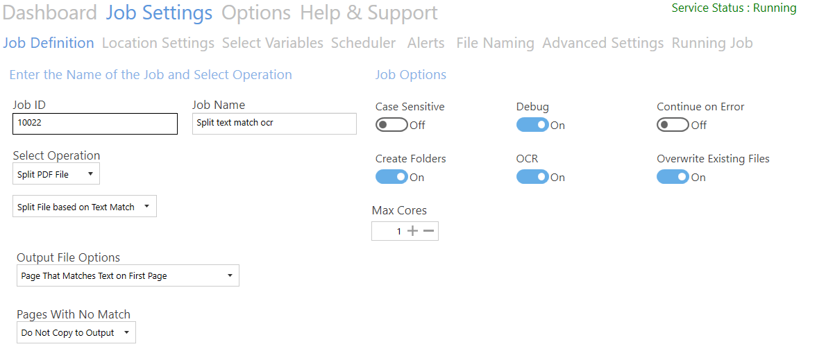Go to Help & Support
Viewport: 826px width, 358px height.
point(369,12)
